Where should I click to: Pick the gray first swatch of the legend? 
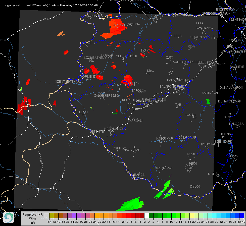(47, 215)
